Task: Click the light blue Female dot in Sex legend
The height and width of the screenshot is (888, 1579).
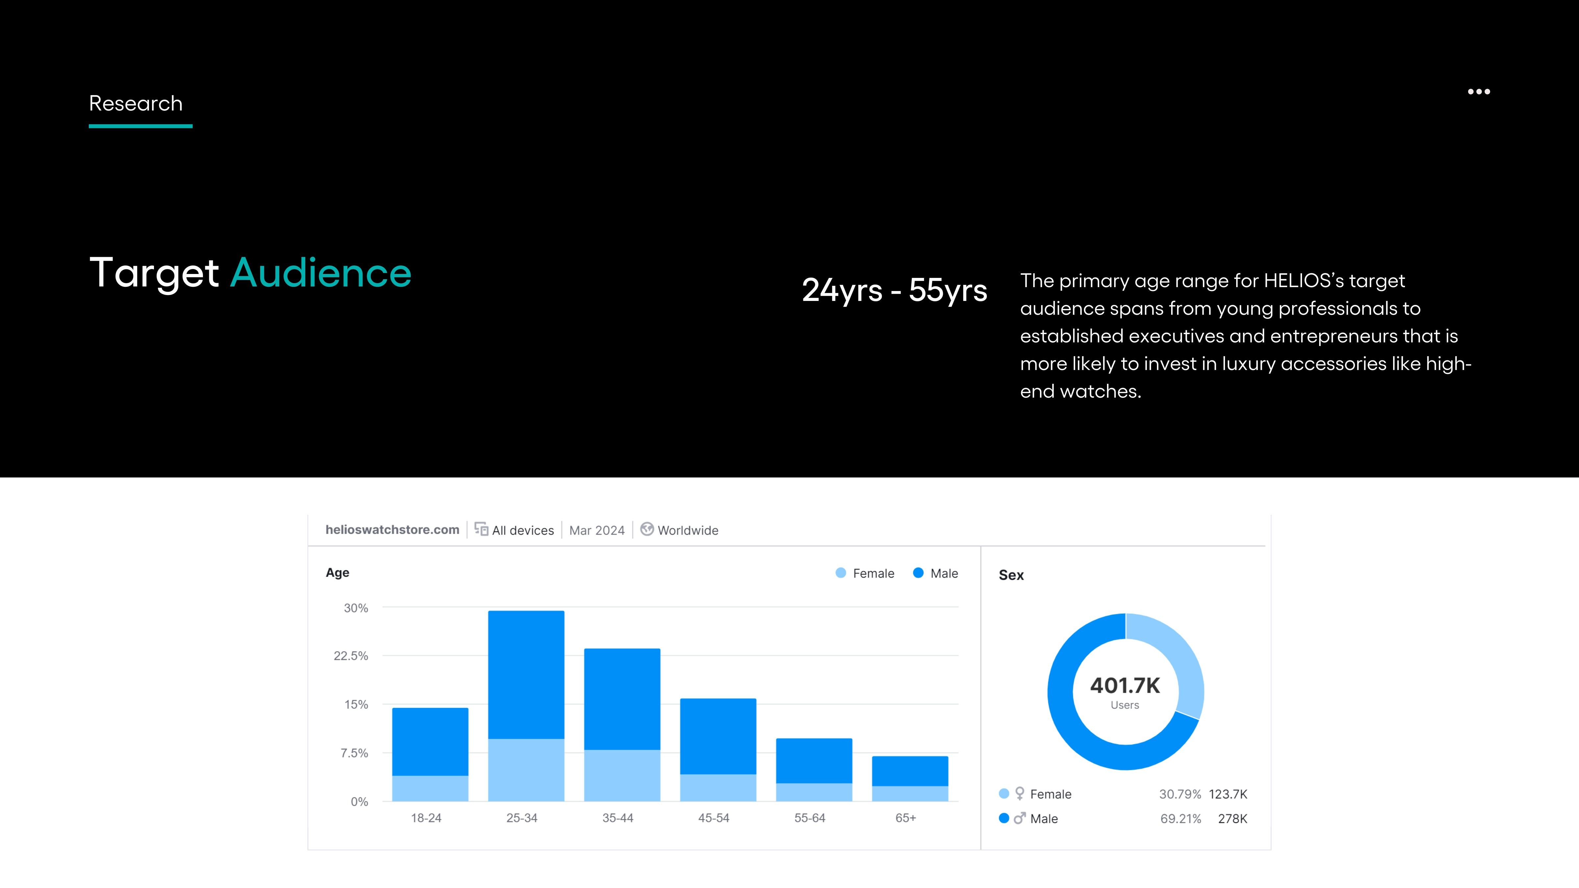Action: [1004, 794]
